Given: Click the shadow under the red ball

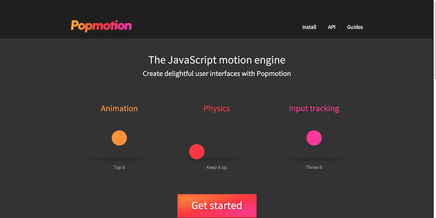Looking at the screenshot, I should [x=217, y=159].
